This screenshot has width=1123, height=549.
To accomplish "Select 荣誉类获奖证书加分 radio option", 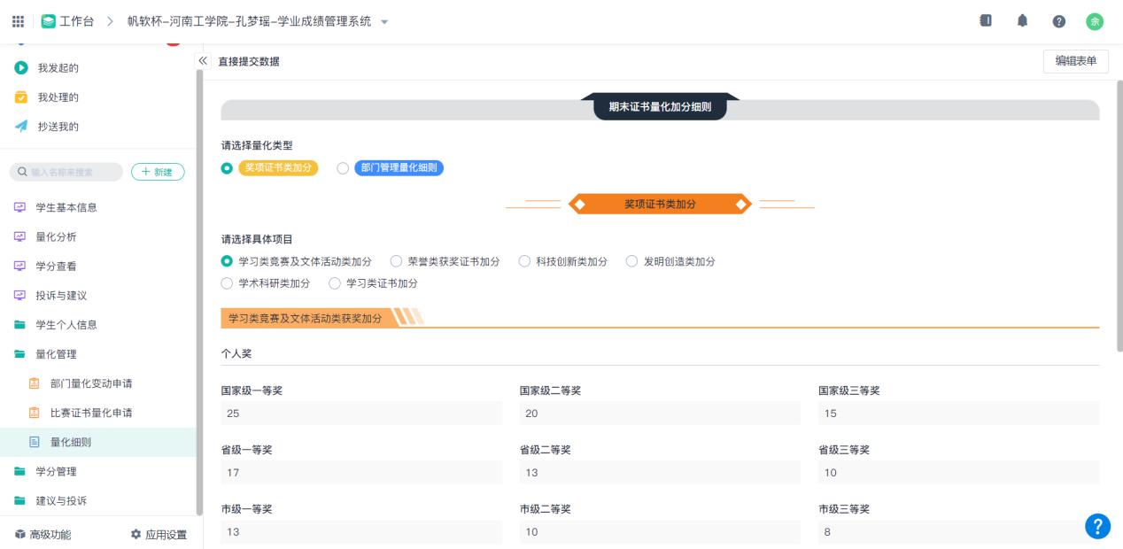I will [x=397, y=261].
